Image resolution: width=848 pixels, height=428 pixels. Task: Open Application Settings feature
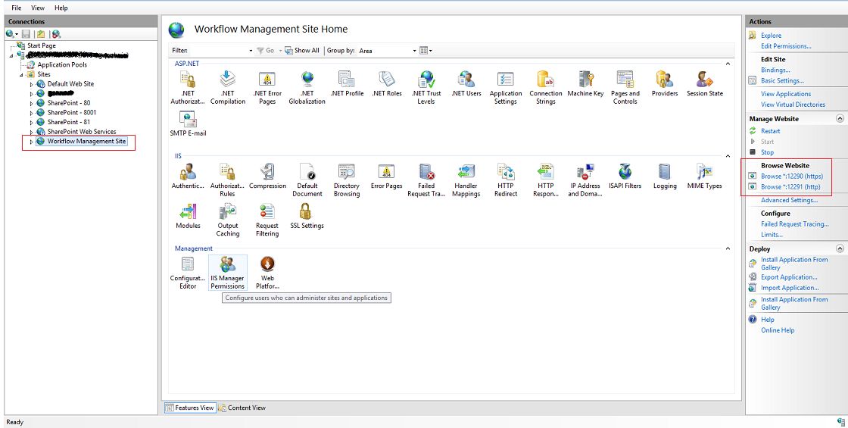(x=506, y=87)
